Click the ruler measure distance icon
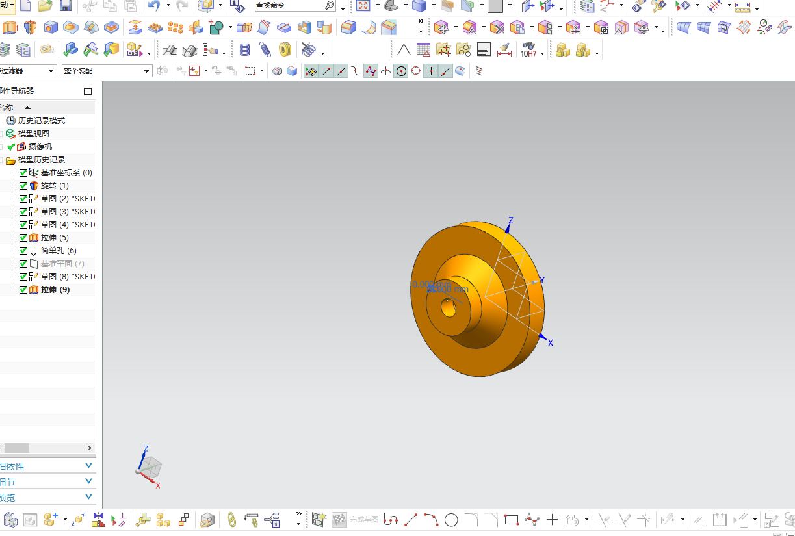Screen dimensions: 795x536 click(743, 6)
